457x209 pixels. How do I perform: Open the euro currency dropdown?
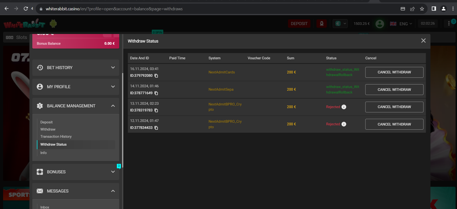(x=340, y=24)
